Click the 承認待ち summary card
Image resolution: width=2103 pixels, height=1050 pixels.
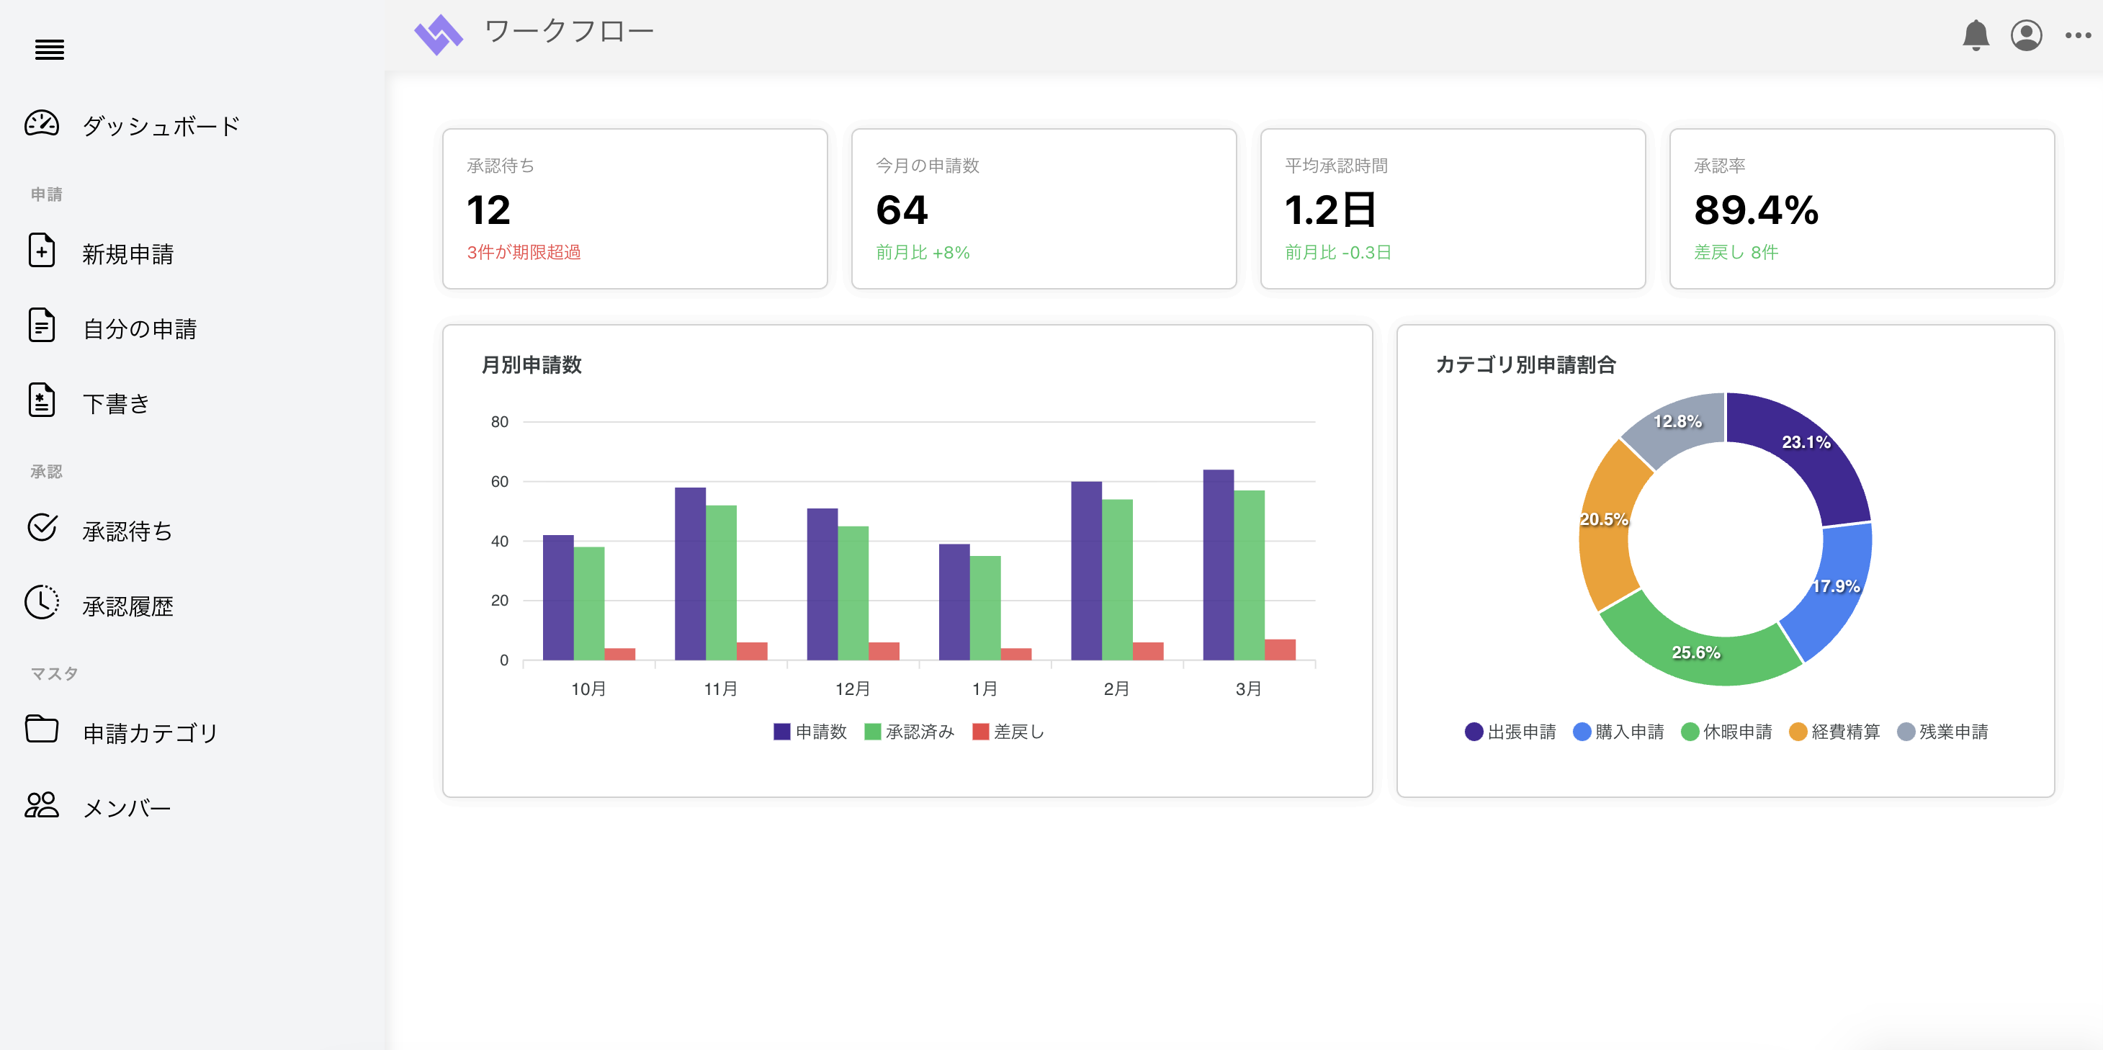pos(635,208)
